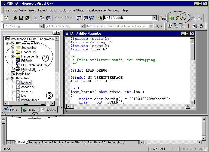The image size is (209, 152).
Task: Collapse the liblber files project
Action: [x=7, y=78]
